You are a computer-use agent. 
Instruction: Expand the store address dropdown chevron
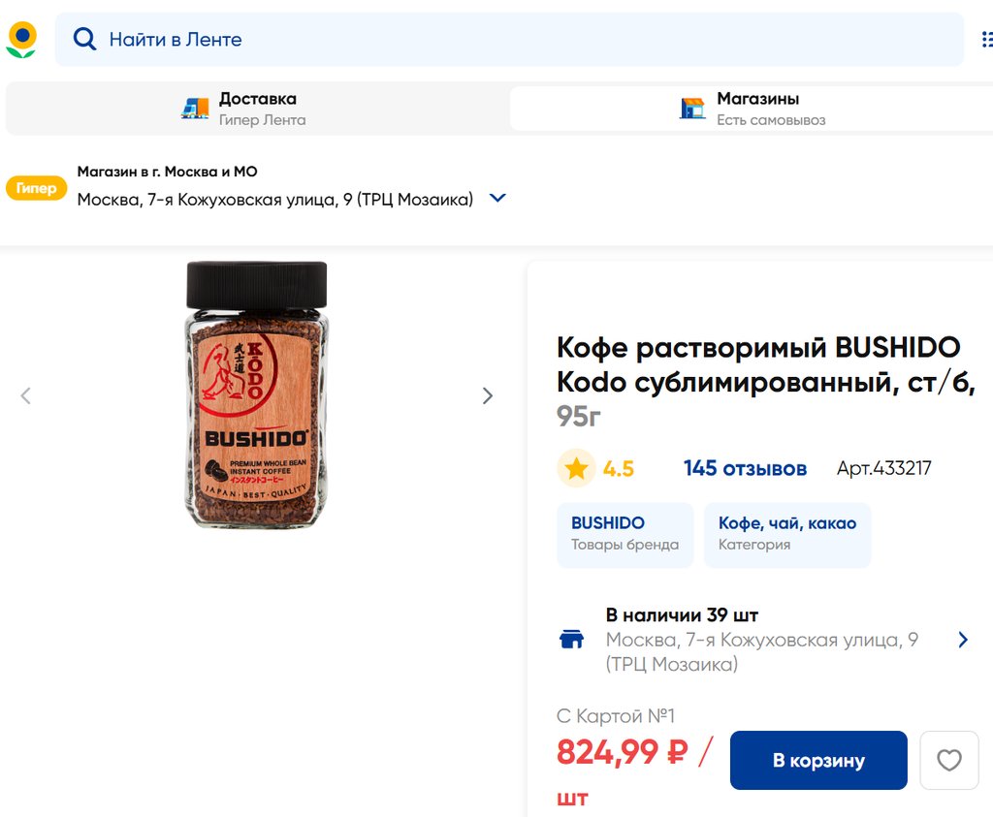[497, 199]
